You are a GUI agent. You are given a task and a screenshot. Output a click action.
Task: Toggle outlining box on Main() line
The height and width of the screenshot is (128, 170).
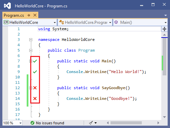[31, 61]
